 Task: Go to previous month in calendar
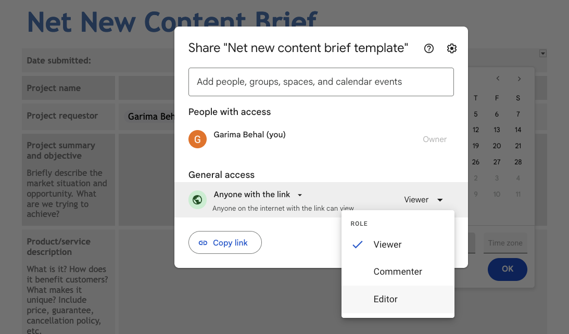point(498,79)
